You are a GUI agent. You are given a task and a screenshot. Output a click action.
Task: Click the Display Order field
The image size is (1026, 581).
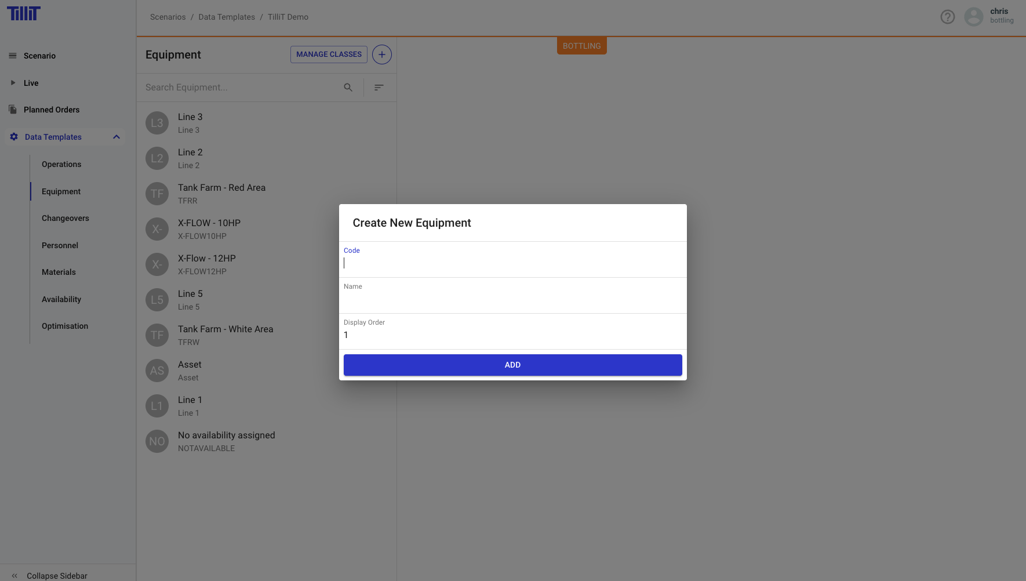[512, 335]
